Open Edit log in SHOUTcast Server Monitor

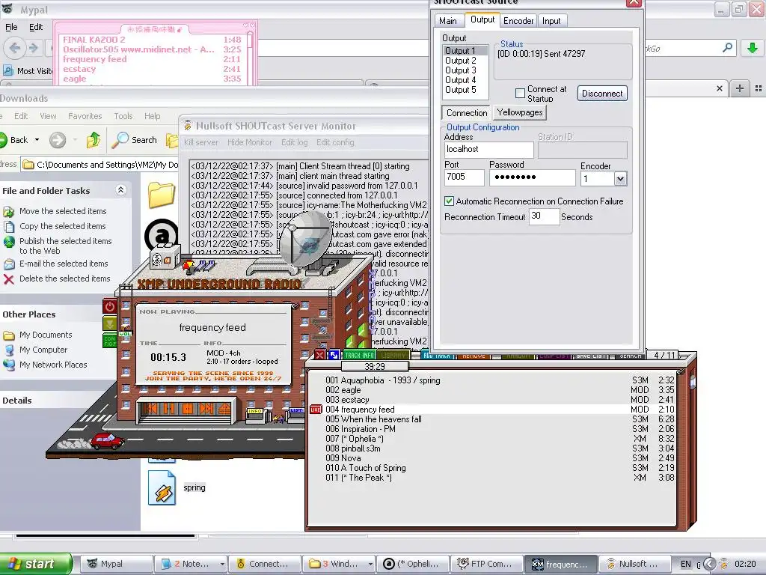pyautogui.click(x=294, y=142)
